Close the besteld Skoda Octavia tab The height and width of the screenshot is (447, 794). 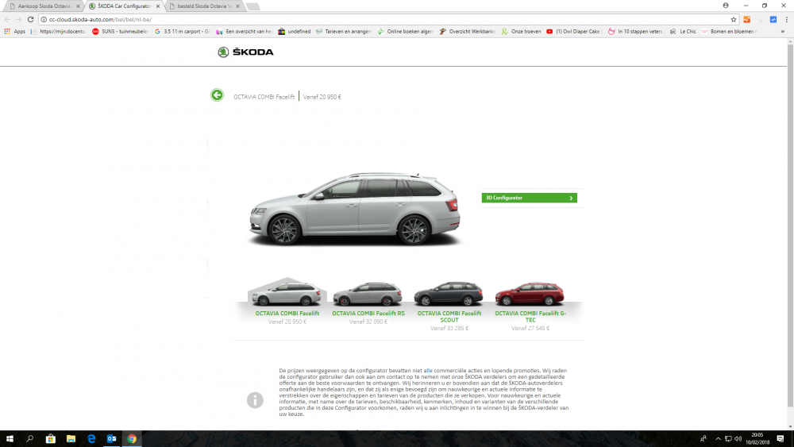(x=238, y=6)
